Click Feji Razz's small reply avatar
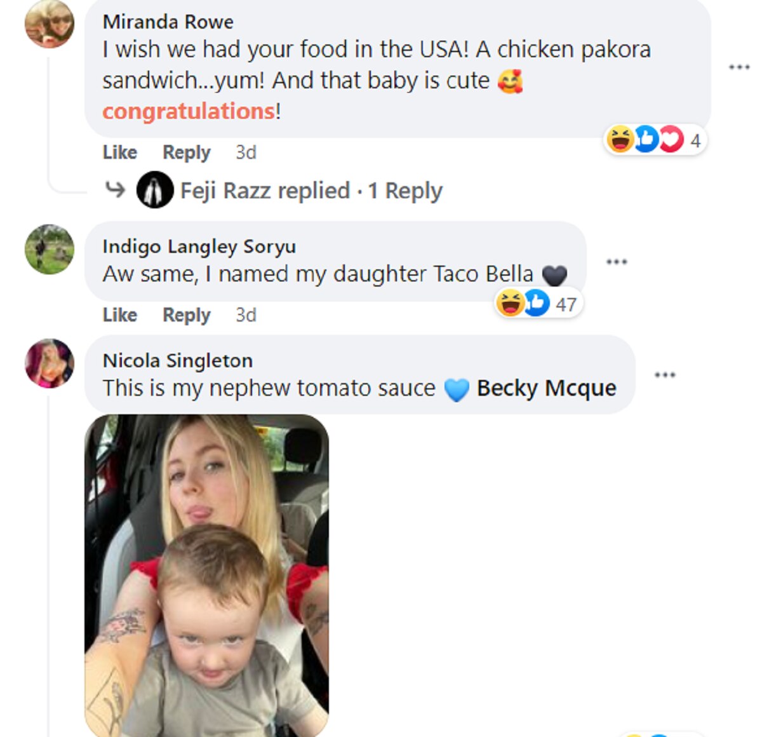Viewport: 762px width, 737px height. tap(155, 190)
